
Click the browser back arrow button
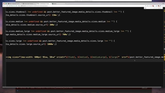4,6
